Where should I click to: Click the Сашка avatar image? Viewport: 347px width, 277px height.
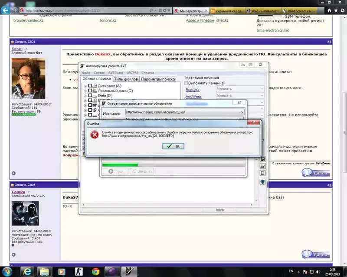coord(25,213)
